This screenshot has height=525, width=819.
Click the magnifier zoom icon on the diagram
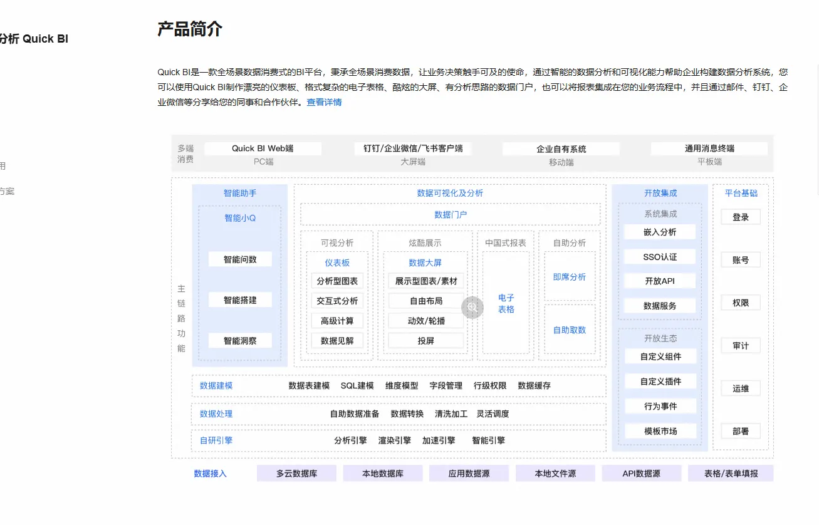point(472,307)
